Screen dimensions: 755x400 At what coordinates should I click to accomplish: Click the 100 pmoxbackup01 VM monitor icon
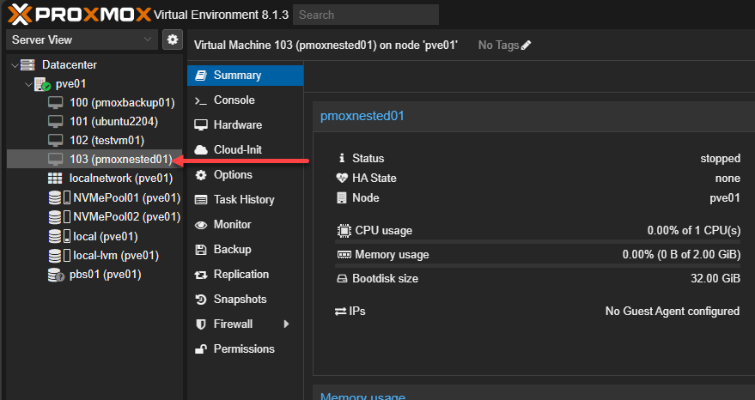55,103
